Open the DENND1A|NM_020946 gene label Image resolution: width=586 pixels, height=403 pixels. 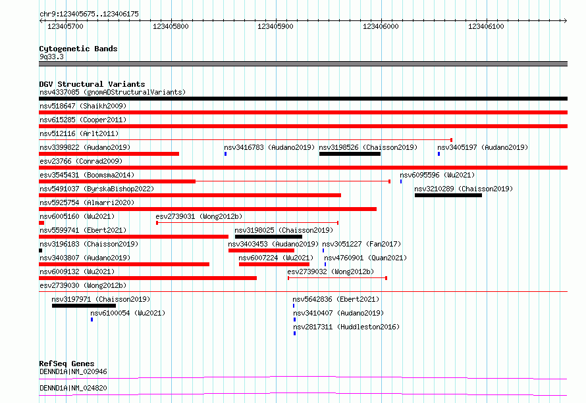pos(73,371)
